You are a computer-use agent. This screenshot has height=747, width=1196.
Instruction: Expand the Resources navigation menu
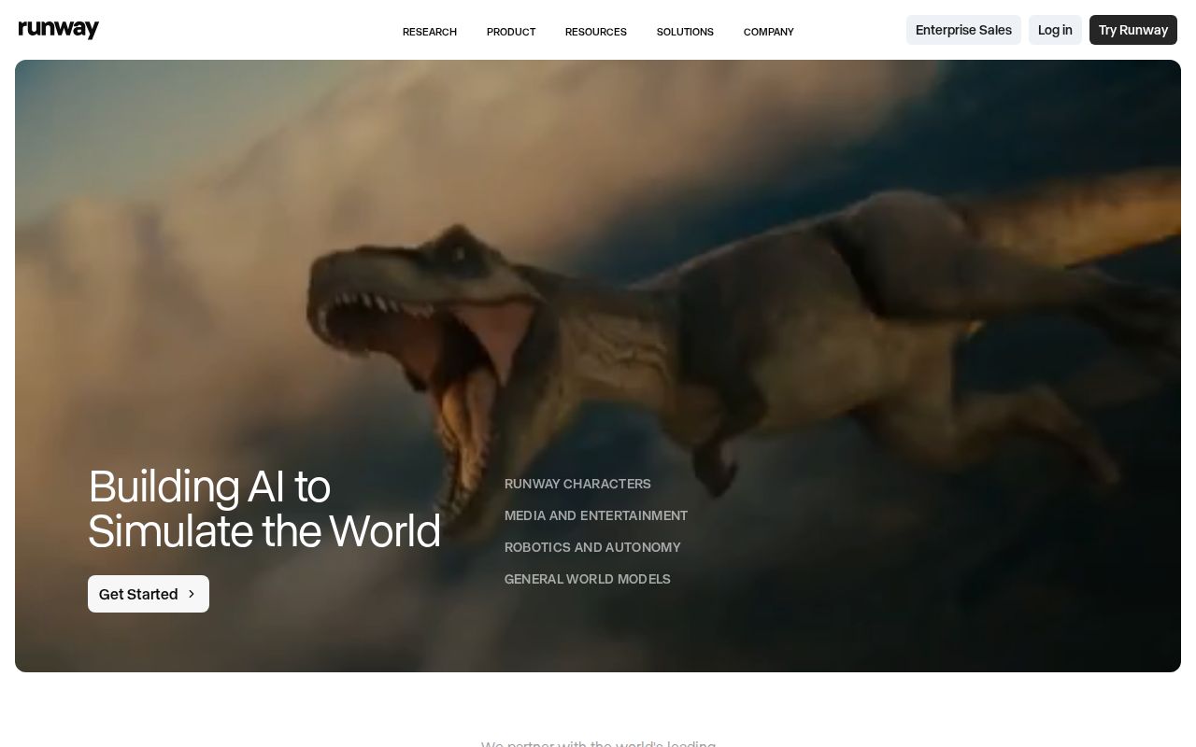pos(595,32)
